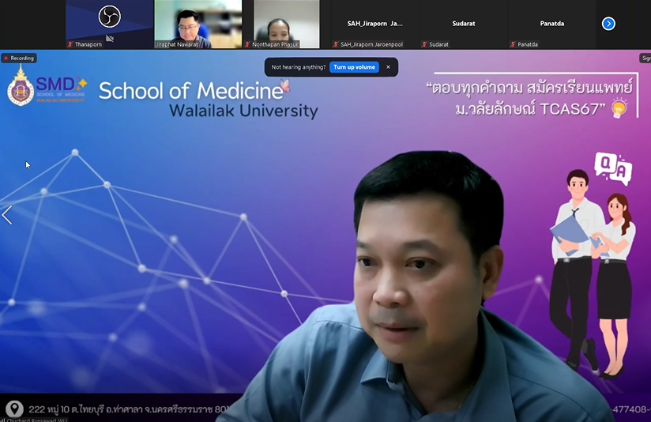Click the Q&A speech bubble graphic

(613, 168)
